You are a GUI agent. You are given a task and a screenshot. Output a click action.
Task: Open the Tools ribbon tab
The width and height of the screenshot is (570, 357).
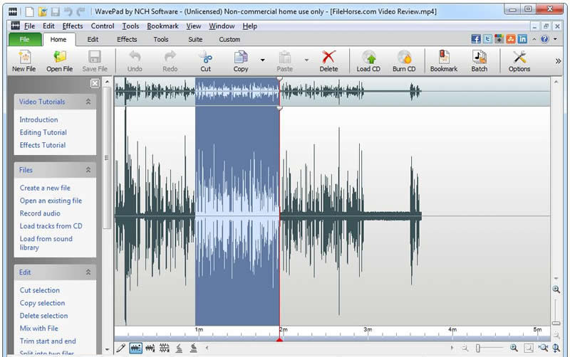[x=161, y=40]
